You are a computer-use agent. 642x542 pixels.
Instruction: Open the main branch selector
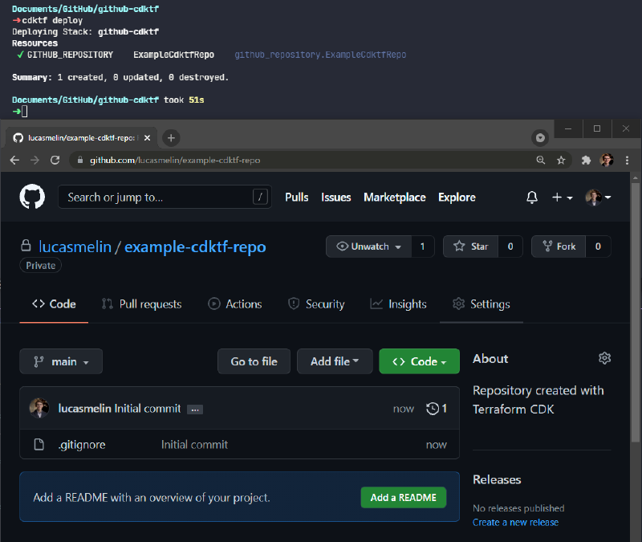pyautogui.click(x=60, y=361)
